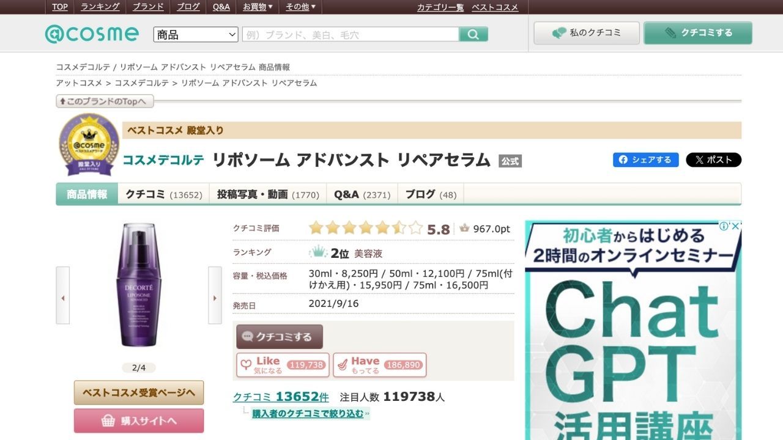This screenshot has height=440, width=783.
Task: Click アットコスメ in the breadcrumb
Action: [x=79, y=82]
